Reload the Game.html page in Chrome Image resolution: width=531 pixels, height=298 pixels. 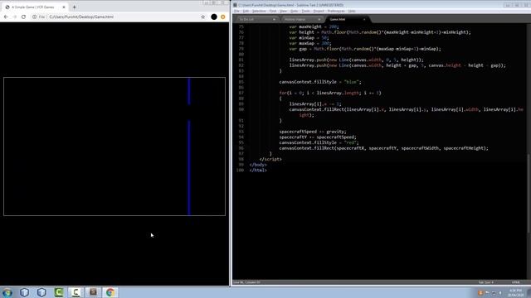pyautogui.click(x=23, y=17)
